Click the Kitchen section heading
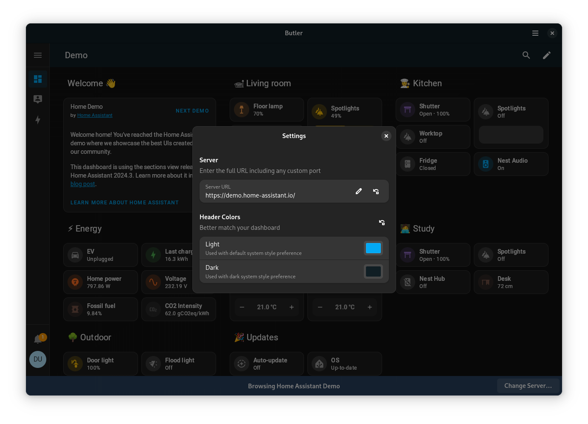The width and height of the screenshot is (588, 424). tap(421, 83)
